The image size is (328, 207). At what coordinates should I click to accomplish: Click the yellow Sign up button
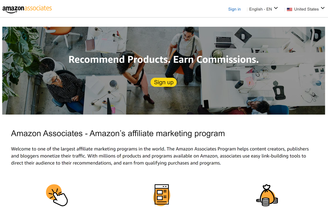[x=164, y=82]
